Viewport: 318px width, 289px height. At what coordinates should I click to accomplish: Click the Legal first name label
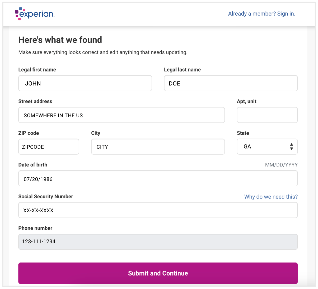click(x=37, y=70)
